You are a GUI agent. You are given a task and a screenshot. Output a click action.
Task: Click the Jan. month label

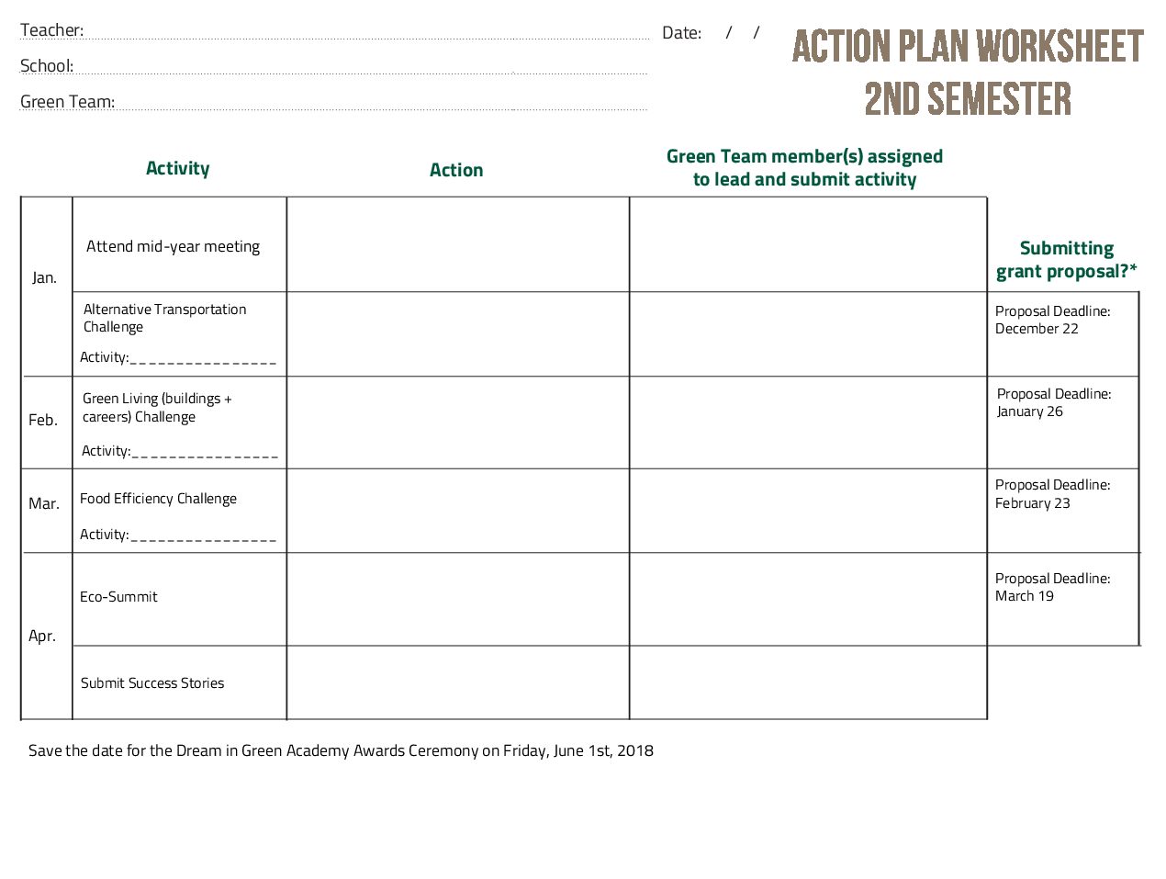point(44,277)
